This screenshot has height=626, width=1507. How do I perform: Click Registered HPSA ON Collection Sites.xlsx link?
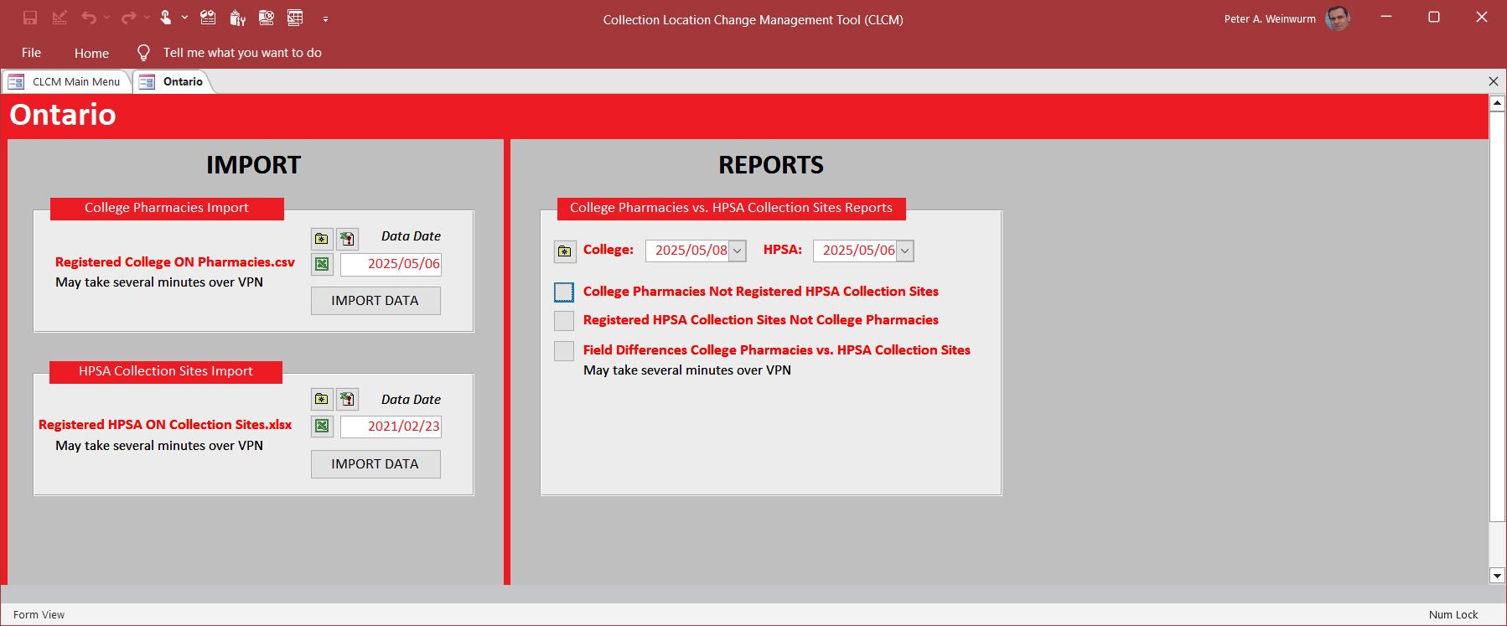coord(165,425)
